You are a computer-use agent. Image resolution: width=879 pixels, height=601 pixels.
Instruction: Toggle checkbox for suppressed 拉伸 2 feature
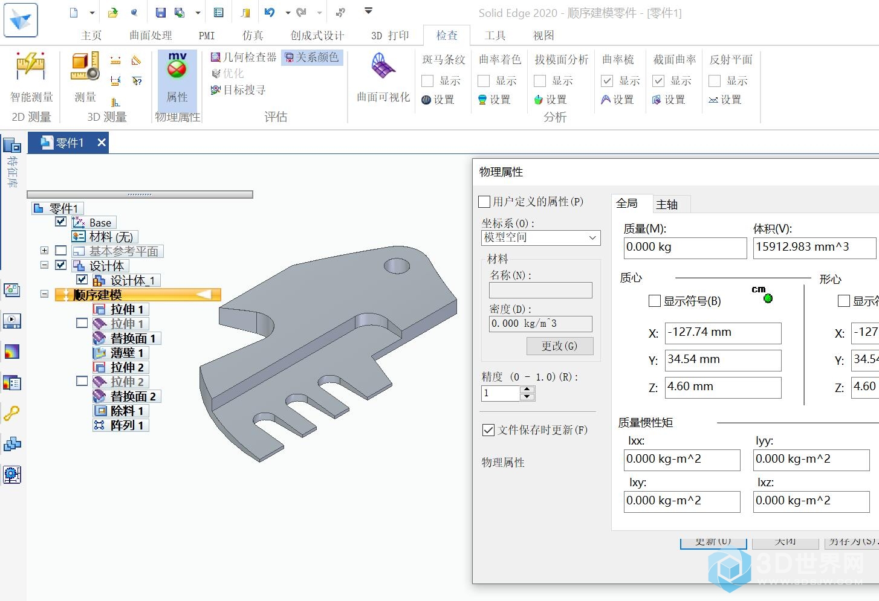click(x=82, y=381)
